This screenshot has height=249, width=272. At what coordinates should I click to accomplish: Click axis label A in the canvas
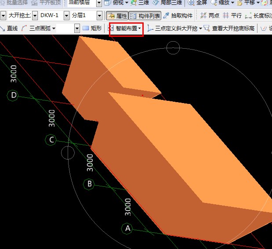point(127,228)
